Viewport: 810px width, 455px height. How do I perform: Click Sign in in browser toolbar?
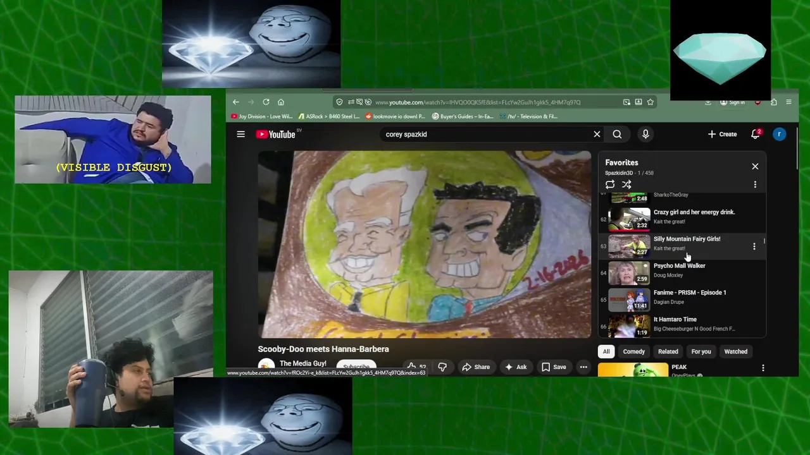(x=732, y=102)
